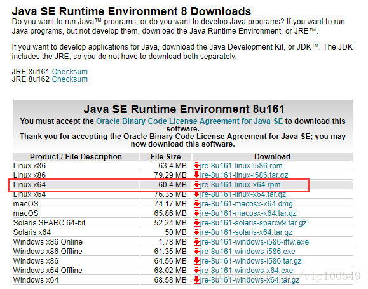Download jre-8u161-windows-i586.tar.gz file link
Screen dimensions: 368x289
tap(250, 261)
